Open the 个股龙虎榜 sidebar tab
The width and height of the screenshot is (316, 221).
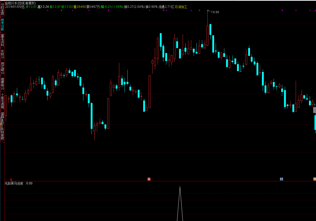[2, 101]
